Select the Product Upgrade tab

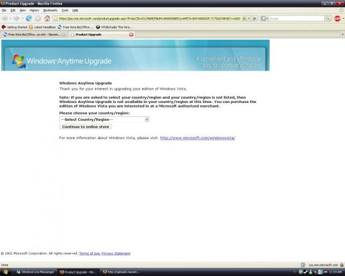[102, 34]
